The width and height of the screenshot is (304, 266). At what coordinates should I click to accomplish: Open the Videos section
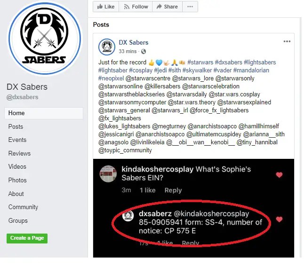coord(17,167)
